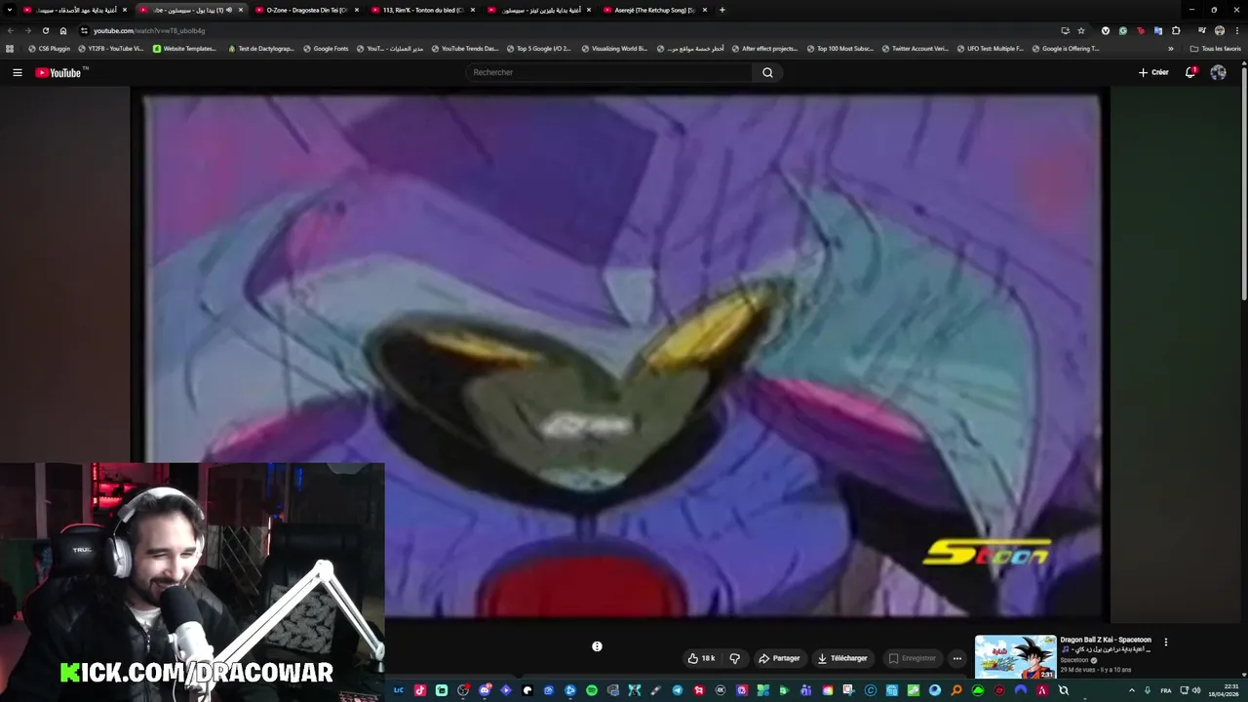Screen dimensions: 1248x702
Task: Close the Aserejé Ketchup Song tab
Action: [x=705, y=10]
